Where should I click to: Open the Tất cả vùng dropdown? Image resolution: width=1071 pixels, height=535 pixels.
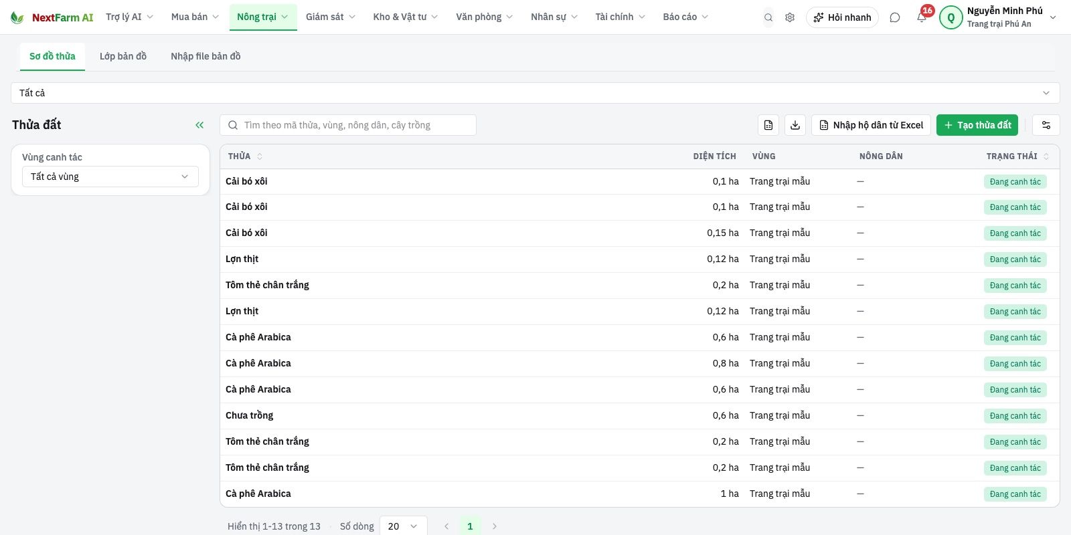(110, 177)
